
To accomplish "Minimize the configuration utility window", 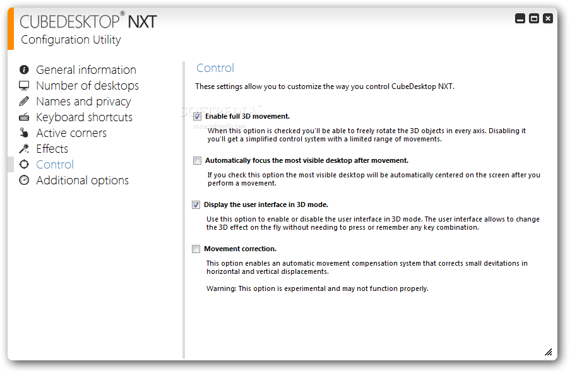I will 520,18.
